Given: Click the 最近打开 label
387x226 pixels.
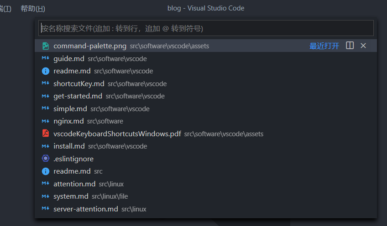Looking at the screenshot, I should pyautogui.click(x=324, y=46).
